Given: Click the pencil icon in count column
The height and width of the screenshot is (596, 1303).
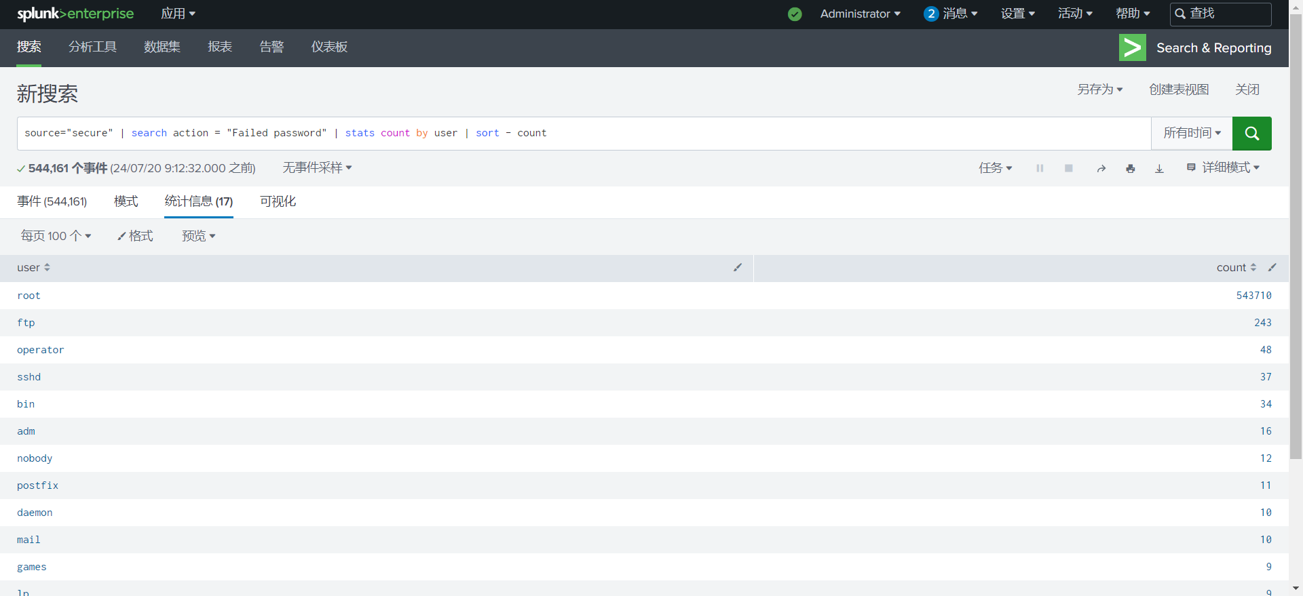Looking at the screenshot, I should pyautogui.click(x=1272, y=268).
